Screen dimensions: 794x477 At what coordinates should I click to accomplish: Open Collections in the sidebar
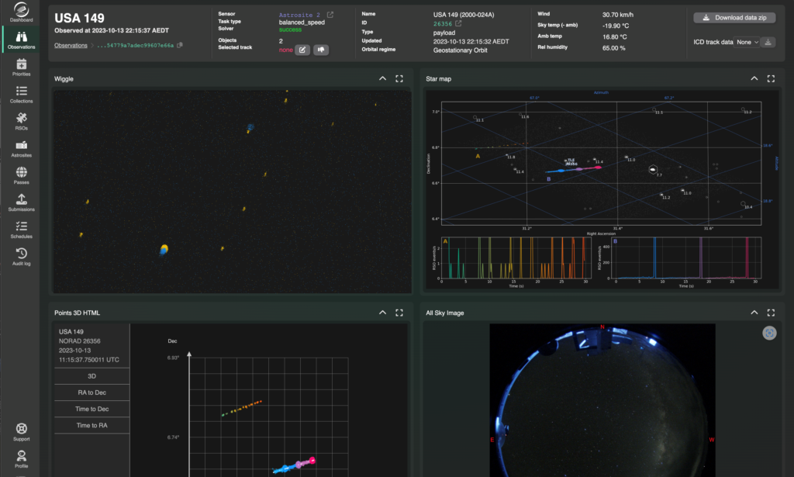(x=21, y=94)
